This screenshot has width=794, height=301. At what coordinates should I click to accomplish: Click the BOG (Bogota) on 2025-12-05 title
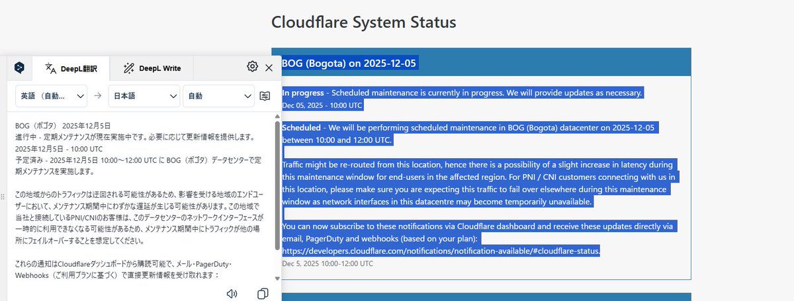point(349,64)
